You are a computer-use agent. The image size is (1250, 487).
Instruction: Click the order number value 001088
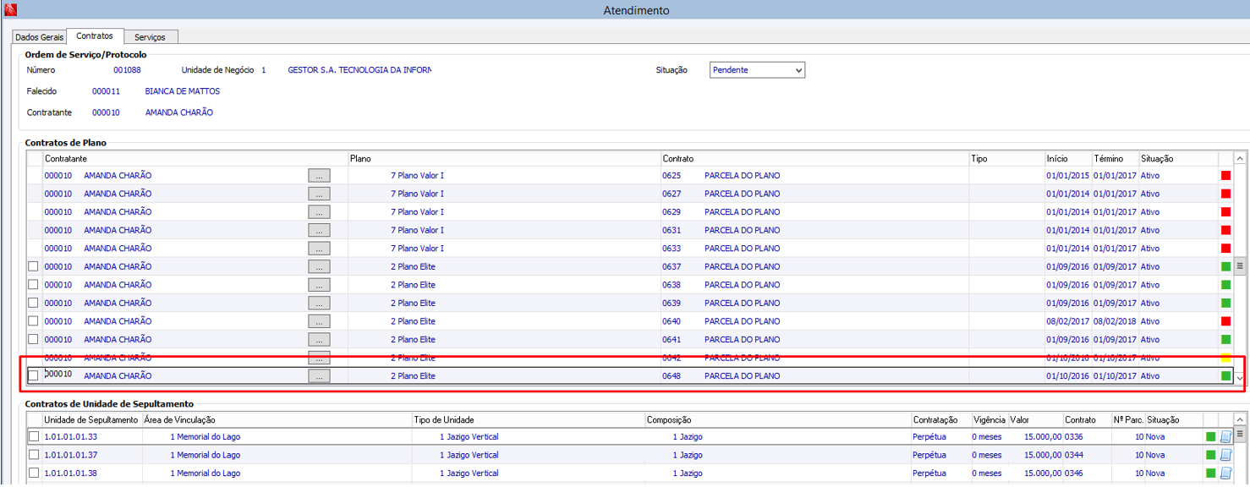127,70
